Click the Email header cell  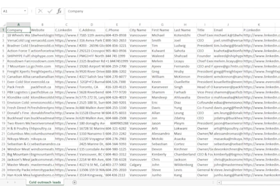coord(228,30)
